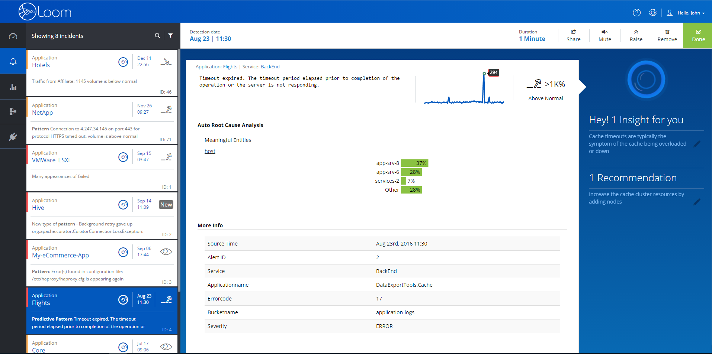Select the NetApp incident card
This screenshot has height=354, width=712.
click(102, 121)
